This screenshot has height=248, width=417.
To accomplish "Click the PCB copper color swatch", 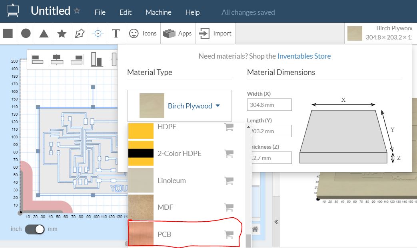I will (141, 234).
